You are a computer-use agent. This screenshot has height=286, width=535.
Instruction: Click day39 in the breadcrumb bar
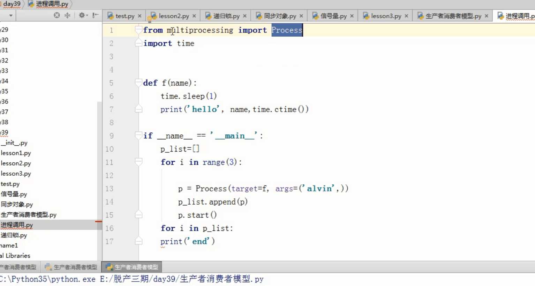coord(11,4)
